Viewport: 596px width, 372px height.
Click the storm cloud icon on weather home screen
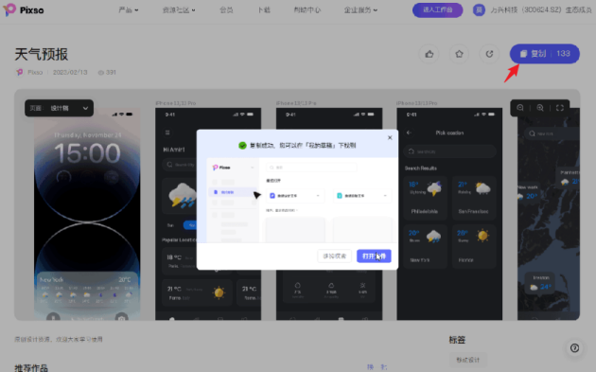tap(182, 196)
